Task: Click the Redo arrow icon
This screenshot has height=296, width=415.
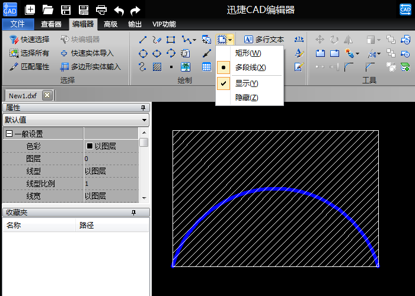Action: 136,10
